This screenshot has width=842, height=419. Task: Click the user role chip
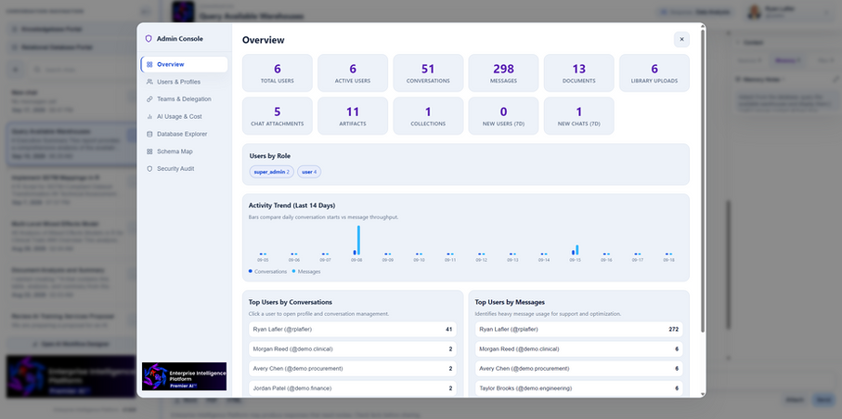click(309, 172)
